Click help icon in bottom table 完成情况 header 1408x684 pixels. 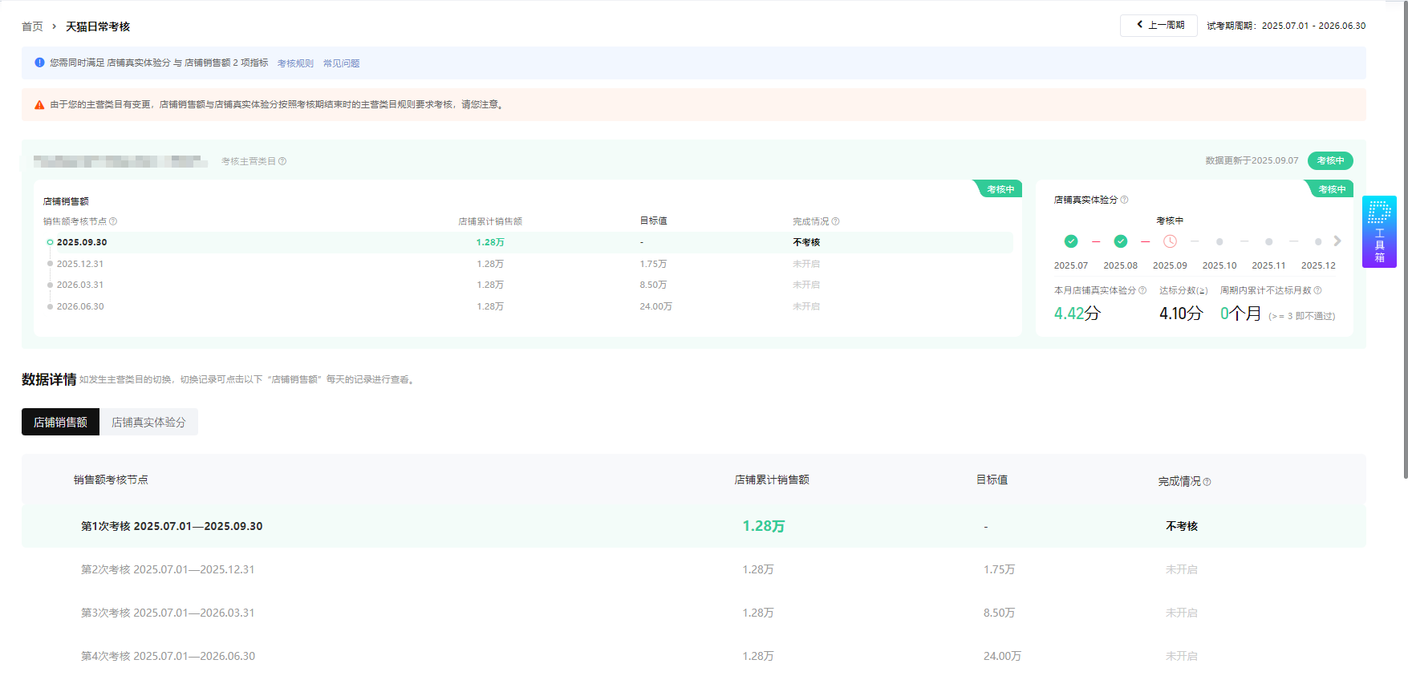pyautogui.click(x=1207, y=482)
